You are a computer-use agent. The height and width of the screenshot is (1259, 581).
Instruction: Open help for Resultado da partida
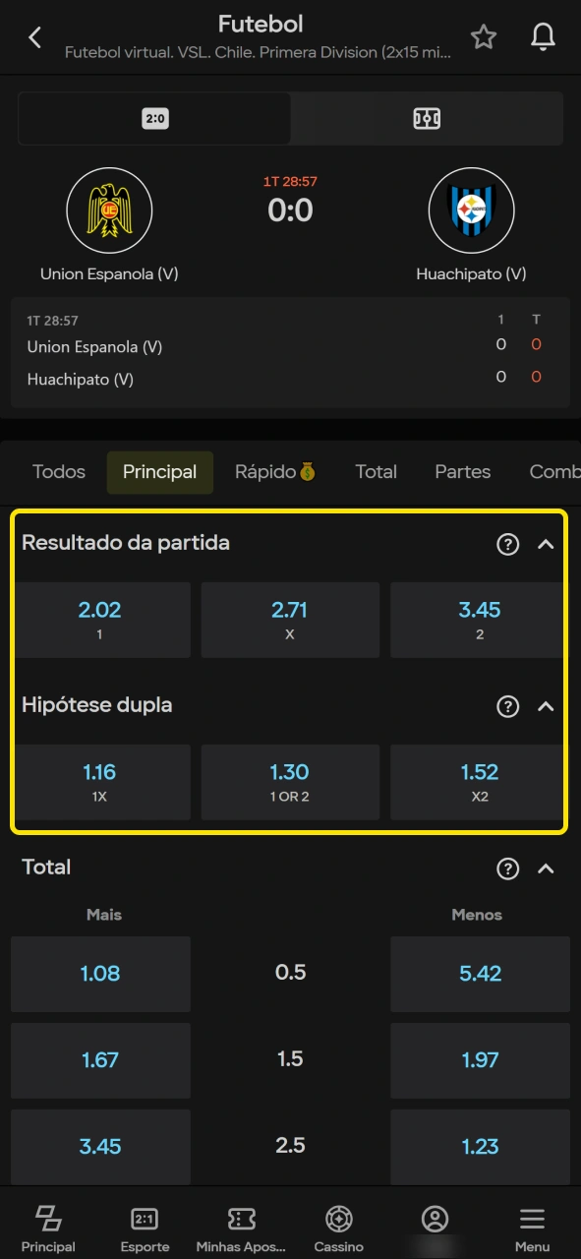click(508, 544)
